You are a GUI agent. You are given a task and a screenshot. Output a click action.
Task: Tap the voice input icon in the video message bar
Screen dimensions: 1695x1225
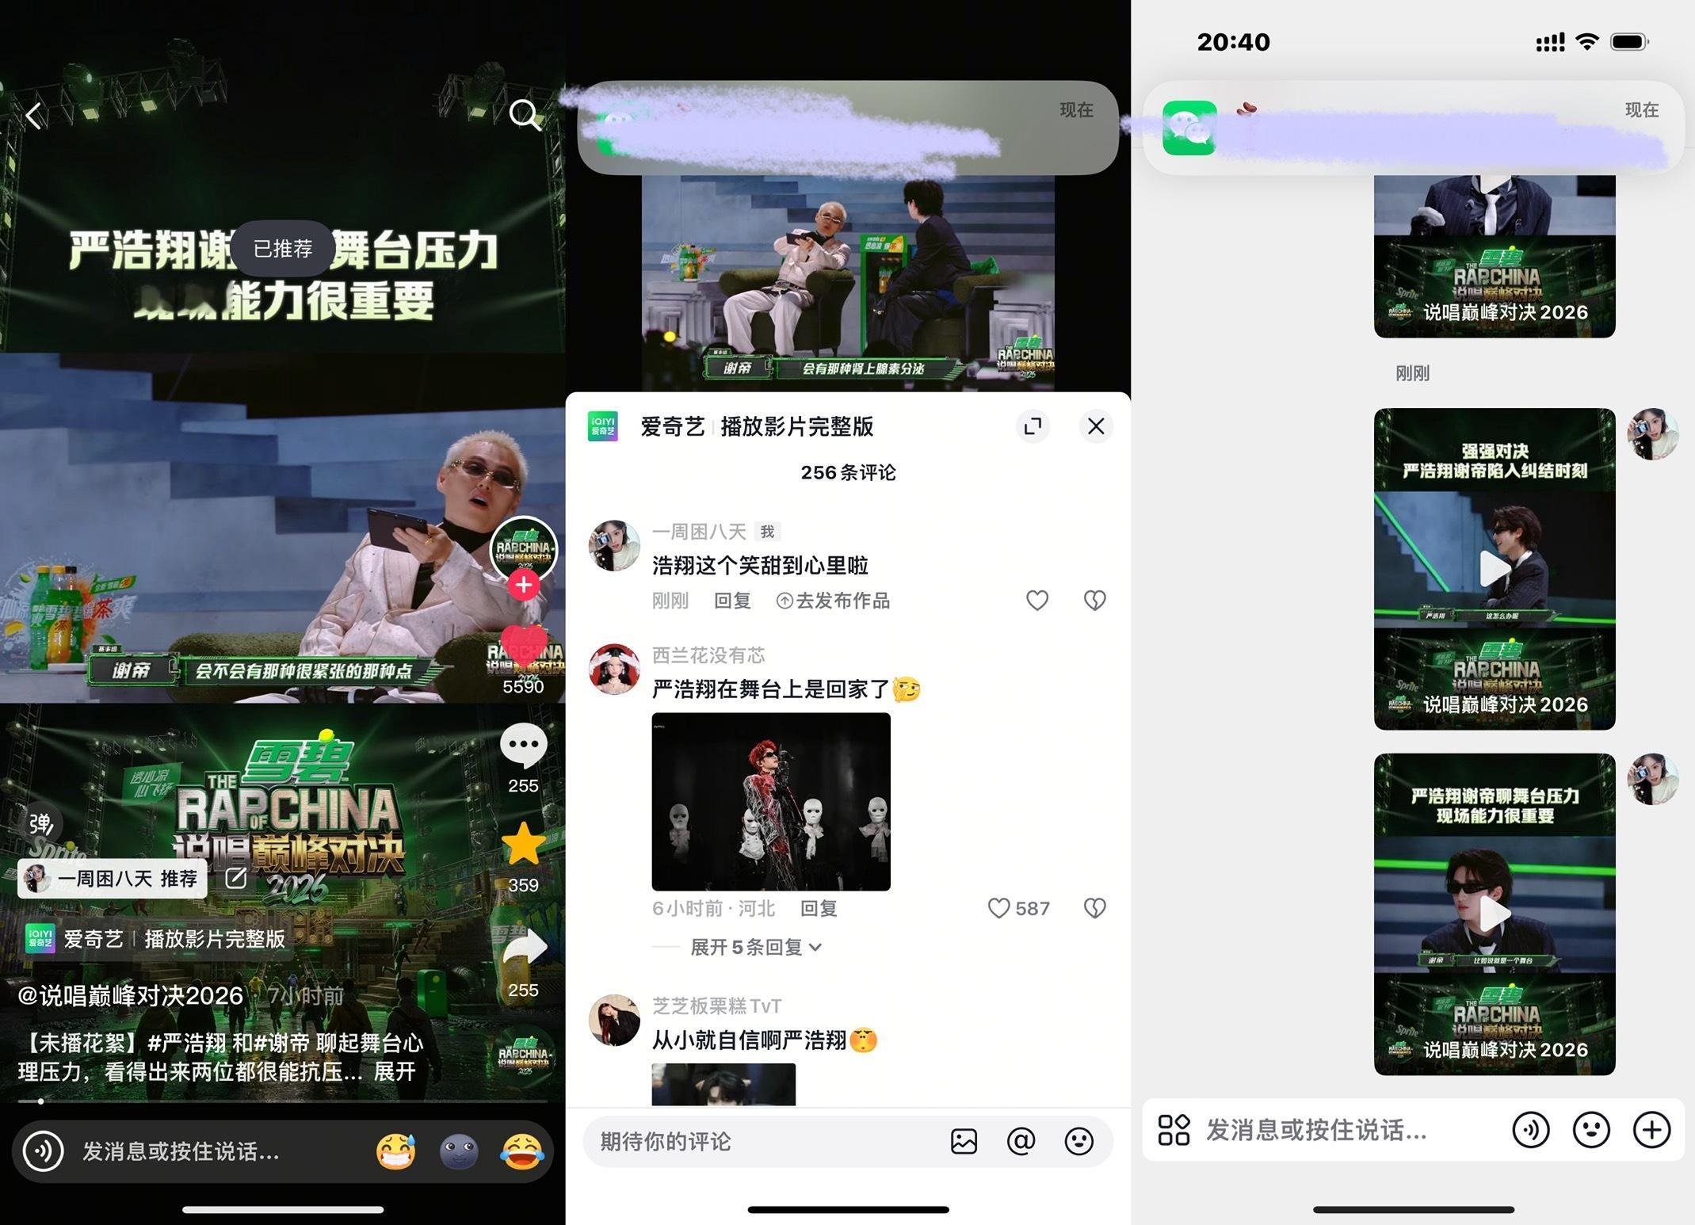[x=43, y=1151]
